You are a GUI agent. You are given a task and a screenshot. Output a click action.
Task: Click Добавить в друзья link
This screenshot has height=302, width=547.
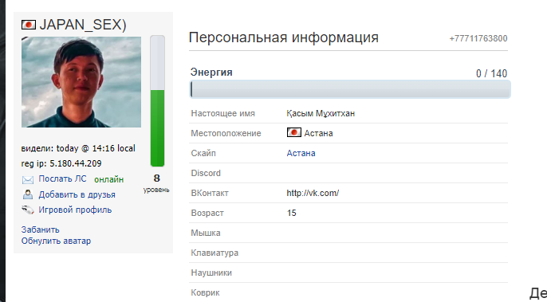pos(77,194)
